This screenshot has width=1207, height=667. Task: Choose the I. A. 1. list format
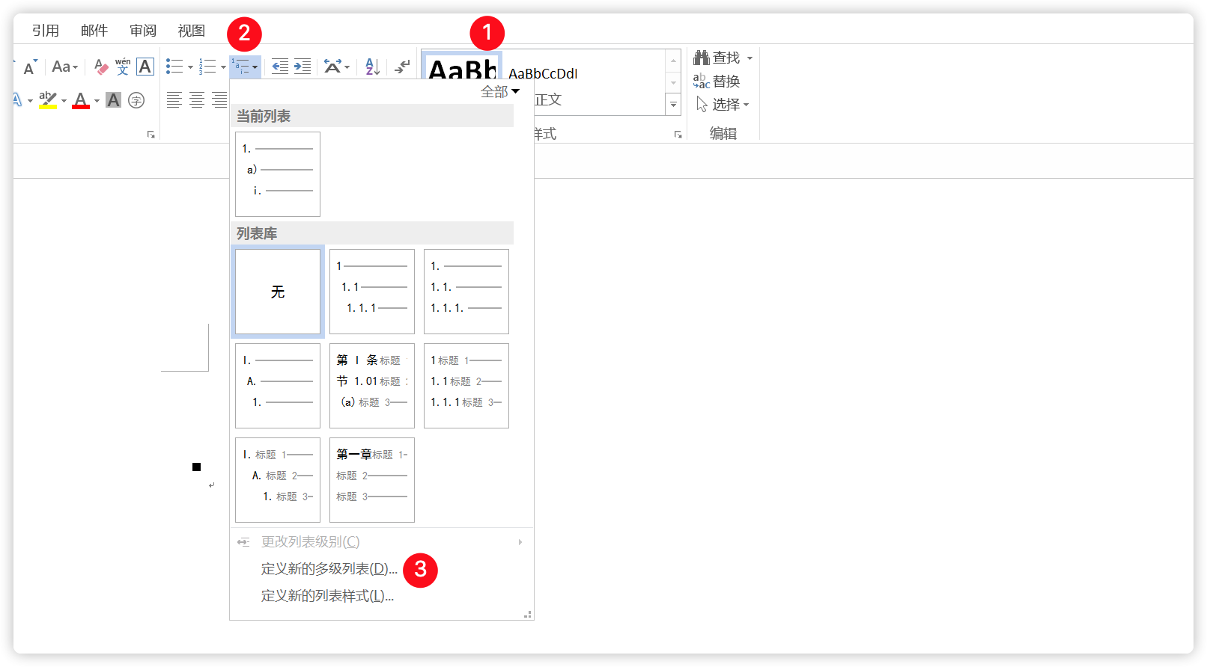point(278,386)
